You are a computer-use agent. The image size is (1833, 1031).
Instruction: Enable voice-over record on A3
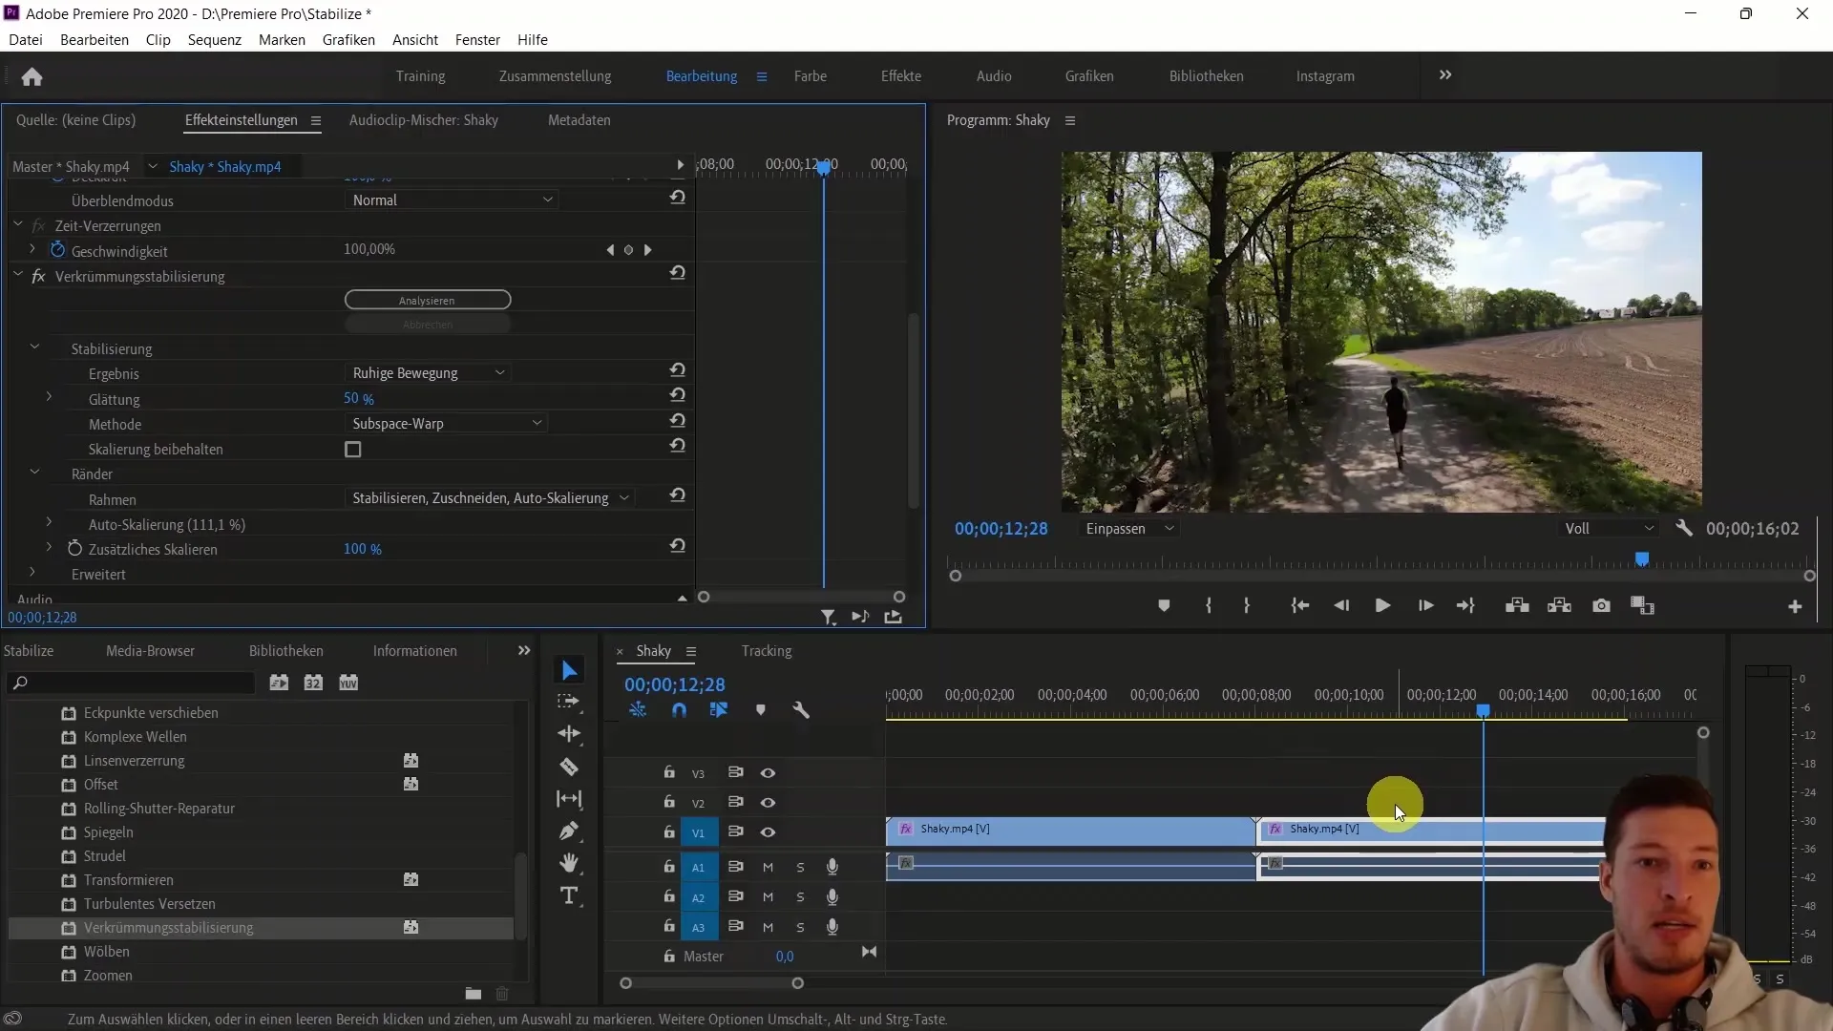tap(832, 926)
